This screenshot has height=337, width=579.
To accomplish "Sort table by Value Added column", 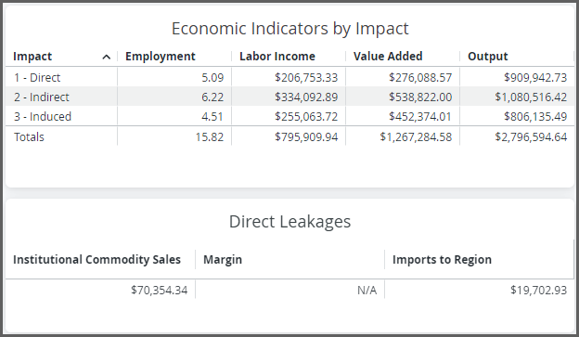I will (x=388, y=56).
